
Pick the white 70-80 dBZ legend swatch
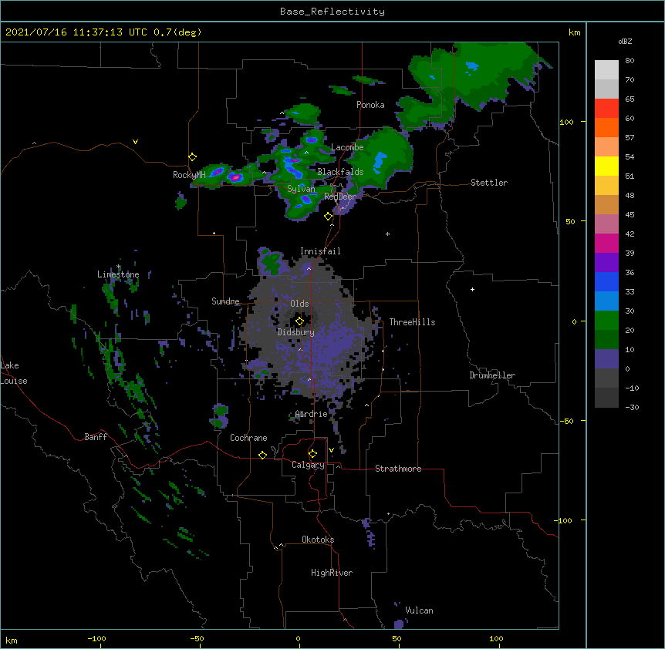point(606,70)
